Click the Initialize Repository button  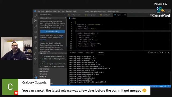[53, 32]
